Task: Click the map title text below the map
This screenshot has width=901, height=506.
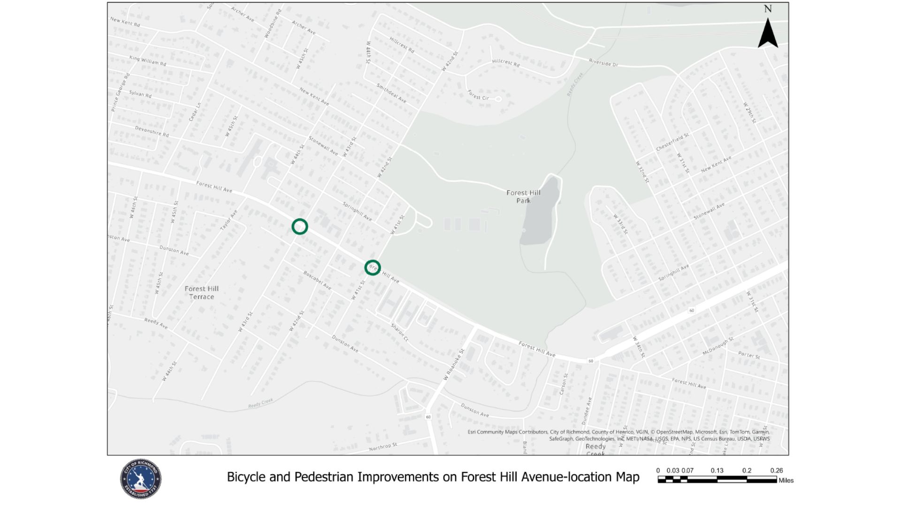Action: 433,477
